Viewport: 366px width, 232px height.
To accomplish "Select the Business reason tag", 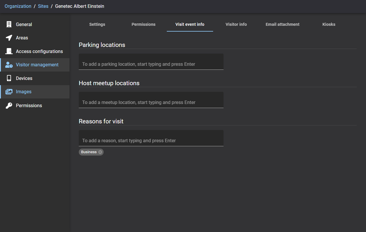I will 89,152.
